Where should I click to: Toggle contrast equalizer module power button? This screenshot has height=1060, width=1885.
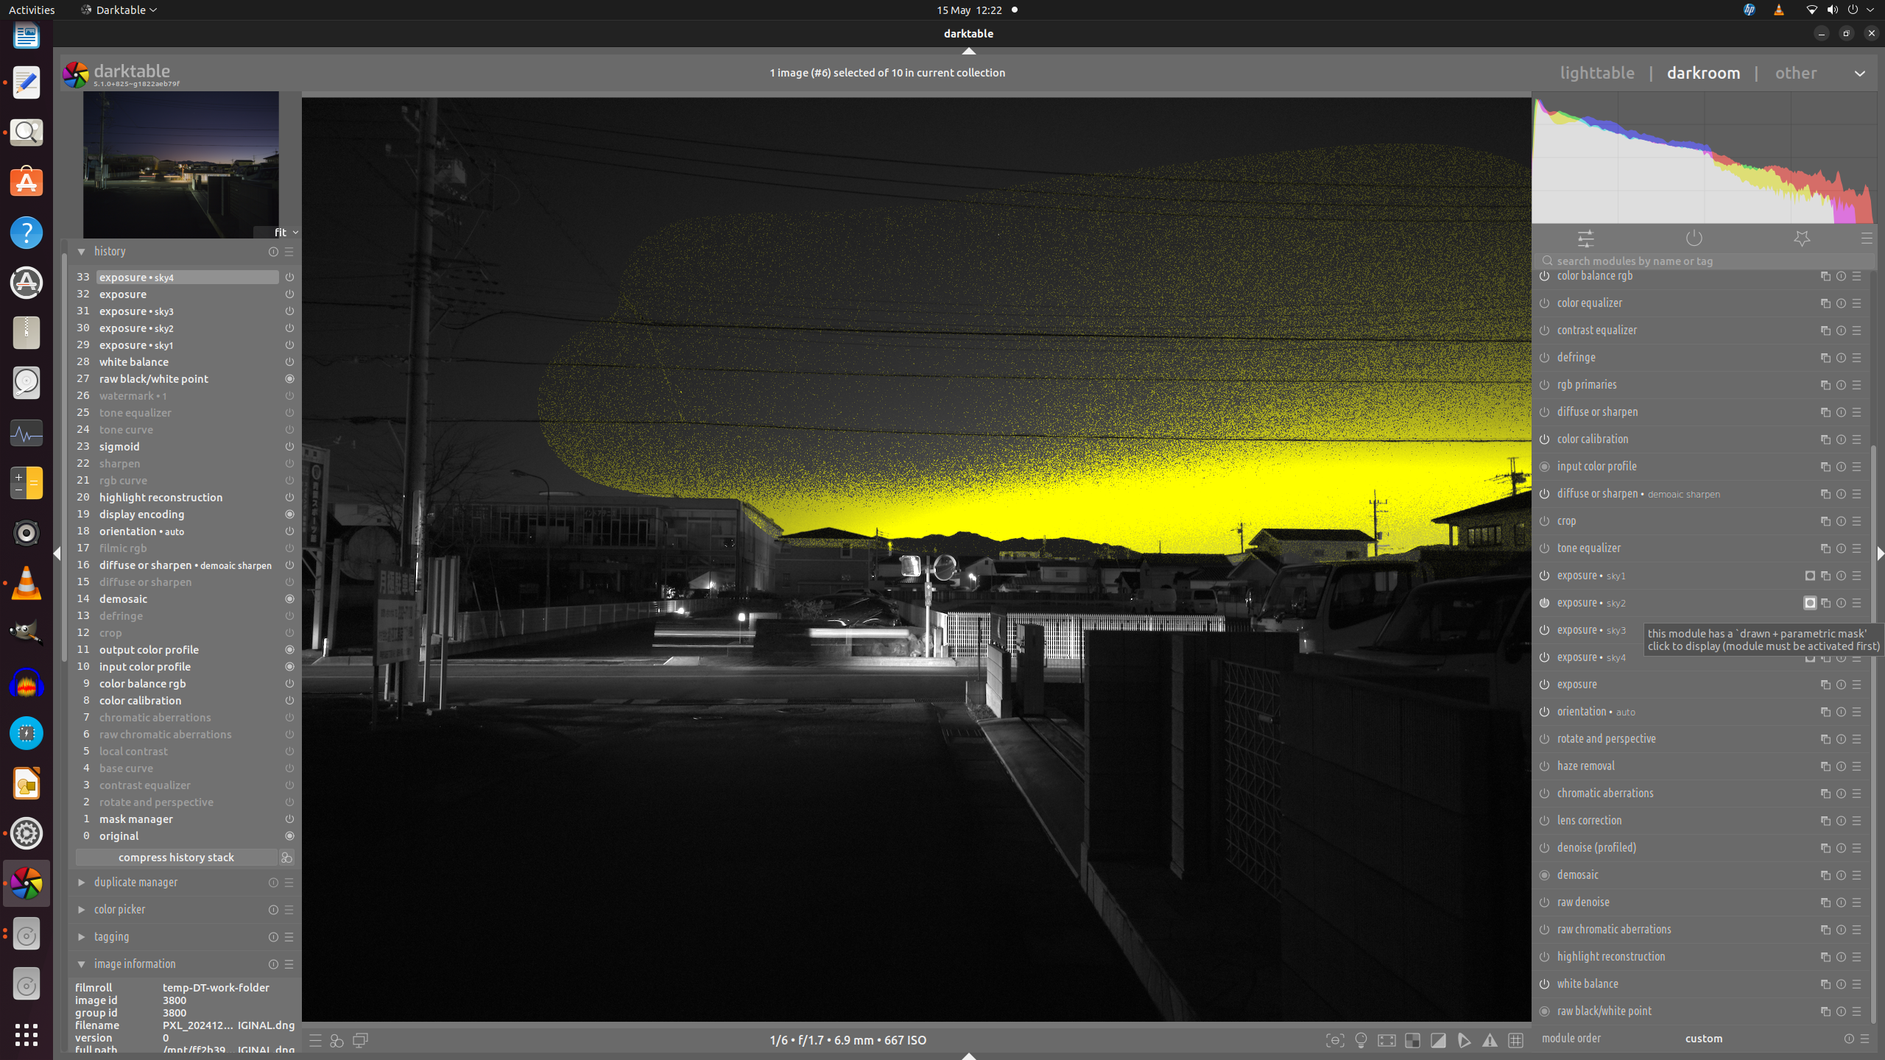point(1545,331)
